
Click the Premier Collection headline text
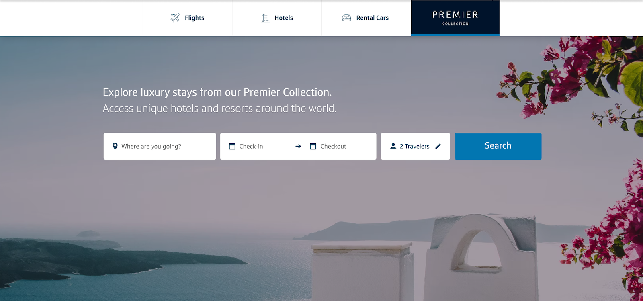(217, 92)
